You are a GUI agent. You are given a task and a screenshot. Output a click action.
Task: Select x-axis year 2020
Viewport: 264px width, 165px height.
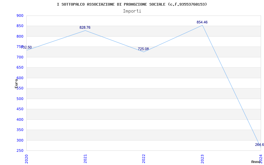pyautogui.click(x=26, y=159)
